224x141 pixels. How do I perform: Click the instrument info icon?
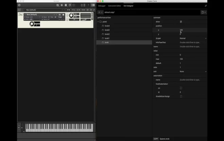pyautogui.click(x=63, y=15)
